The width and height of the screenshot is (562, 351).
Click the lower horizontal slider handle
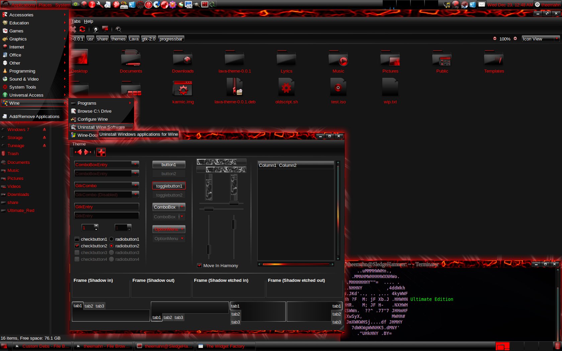[x=209, y=209]
